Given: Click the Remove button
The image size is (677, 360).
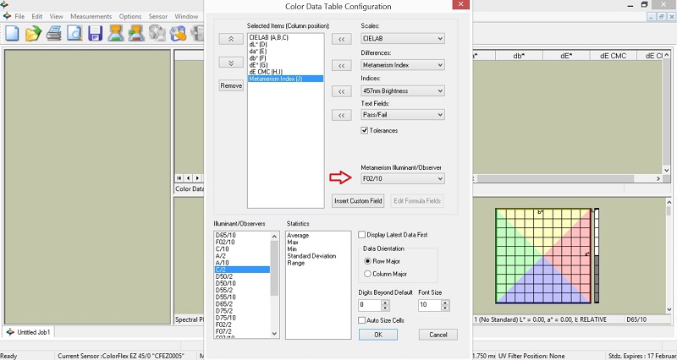Looking at the screenshot, I should (x=231, y=85).
